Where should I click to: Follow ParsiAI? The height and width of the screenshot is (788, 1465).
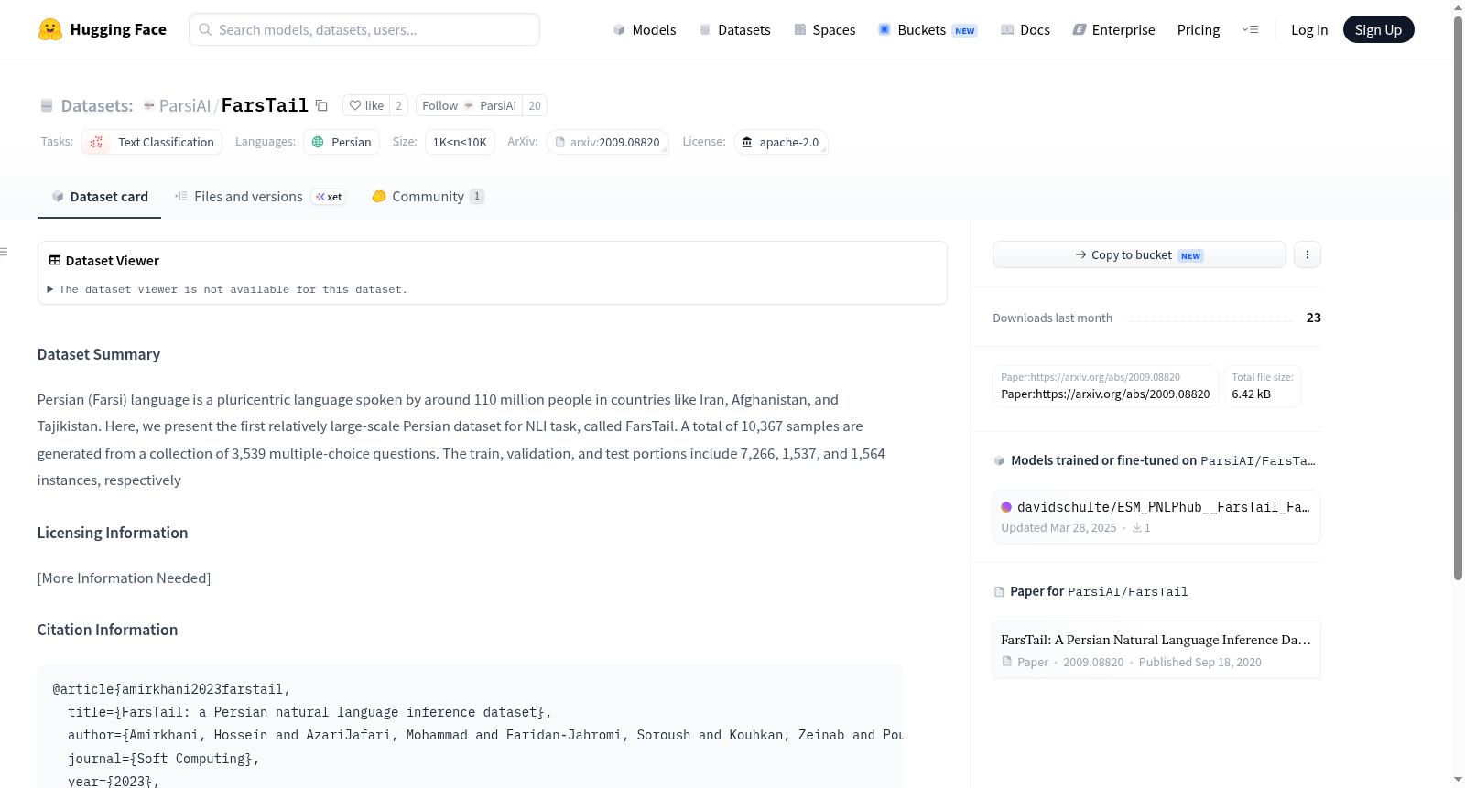click(469, 105)
